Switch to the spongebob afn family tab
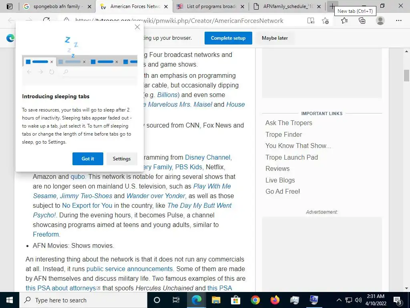 (58, 6)
